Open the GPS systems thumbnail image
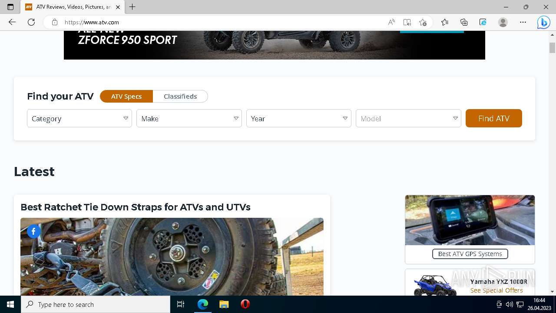556x313 pixels. (470, 220)
